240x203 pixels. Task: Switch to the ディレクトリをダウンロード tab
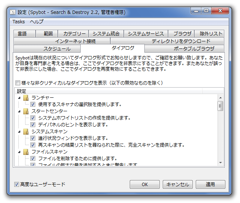167,41
